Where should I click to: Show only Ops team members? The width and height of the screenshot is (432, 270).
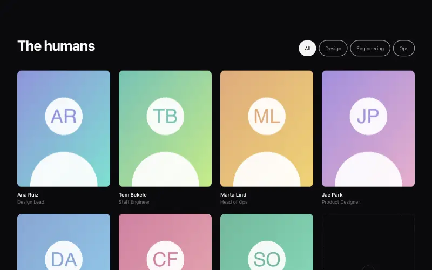[x=403, y=48]
